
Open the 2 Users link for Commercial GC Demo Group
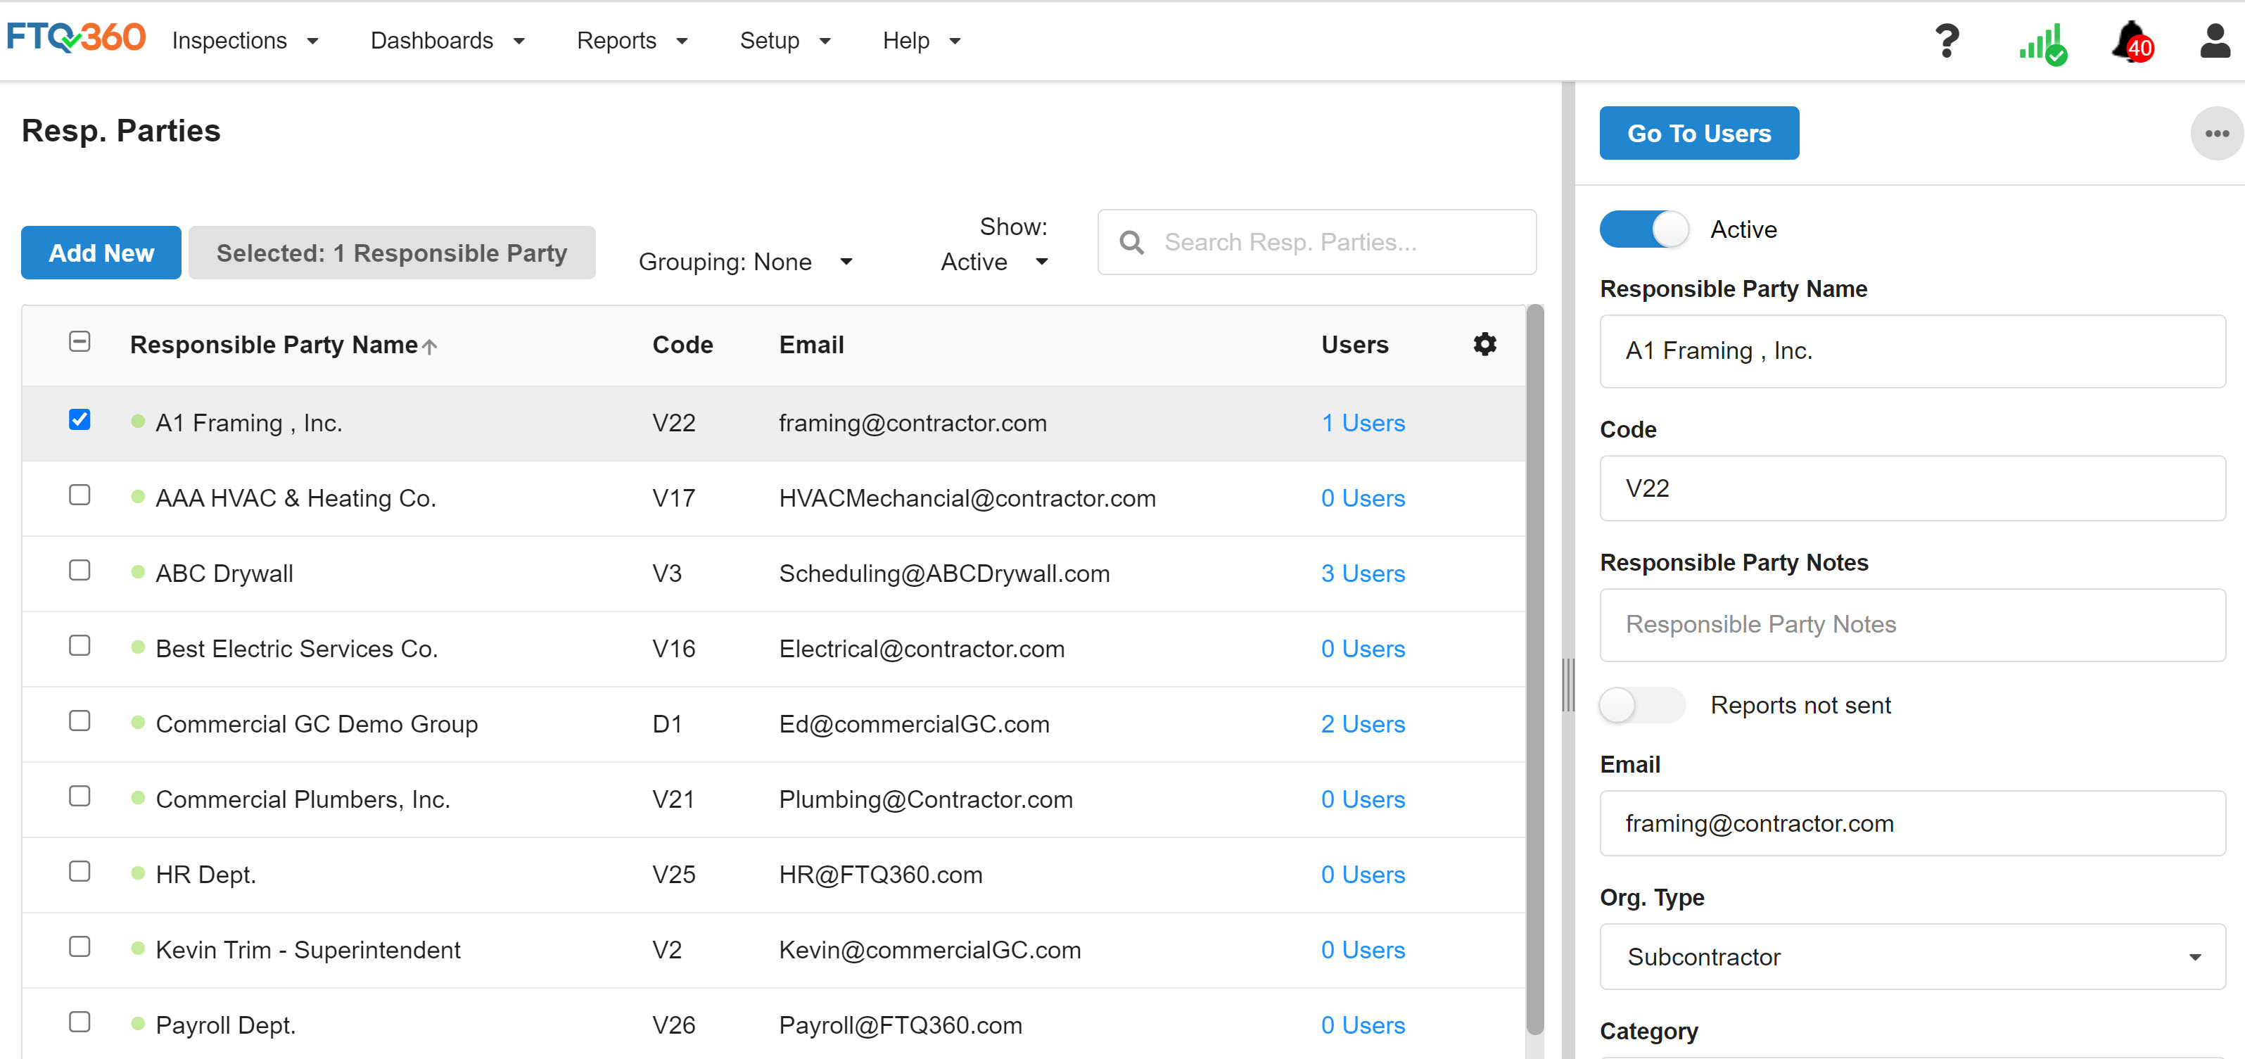click(x=1363, y=724)
